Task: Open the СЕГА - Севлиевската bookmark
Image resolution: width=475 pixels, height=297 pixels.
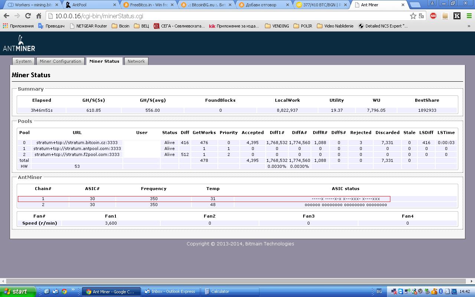Action: 179,26
